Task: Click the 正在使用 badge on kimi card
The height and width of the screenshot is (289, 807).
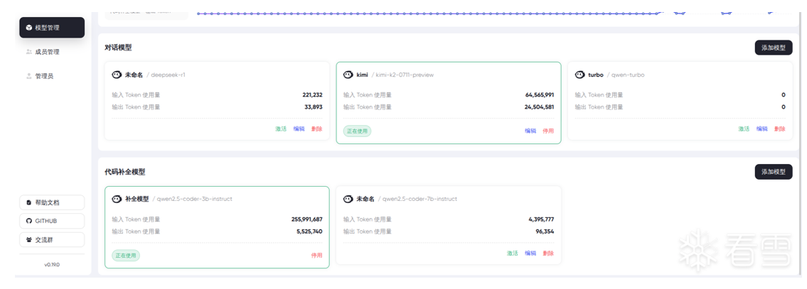Action: click(358, 131)
